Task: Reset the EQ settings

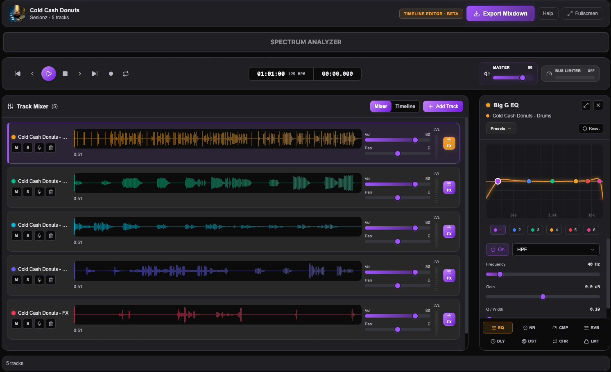Action: tap(591, 129)
